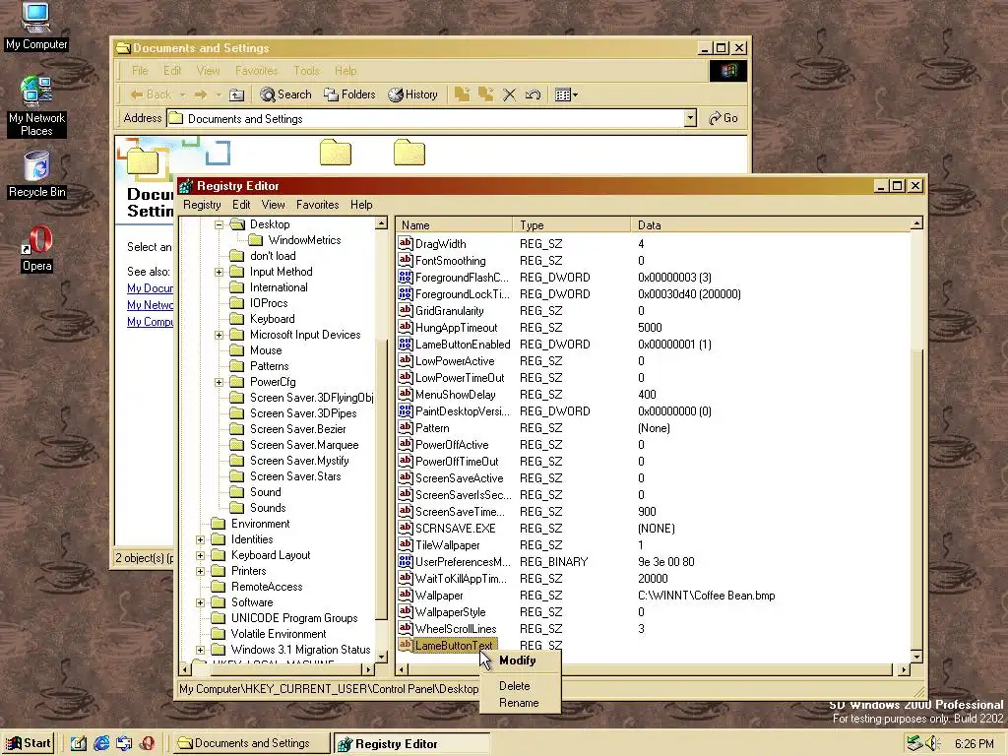Open My Network Places desktop icon
The image size is (1008, 756).
click(x=36, y=106)
